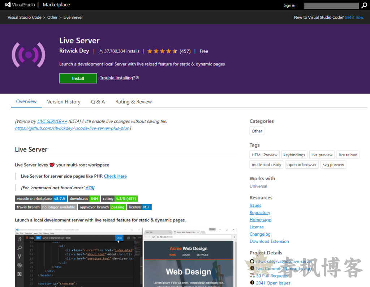Click the GitHub icon beside ritwickdey repository
This screenshot has height=287, width=370.
point(252,261)
